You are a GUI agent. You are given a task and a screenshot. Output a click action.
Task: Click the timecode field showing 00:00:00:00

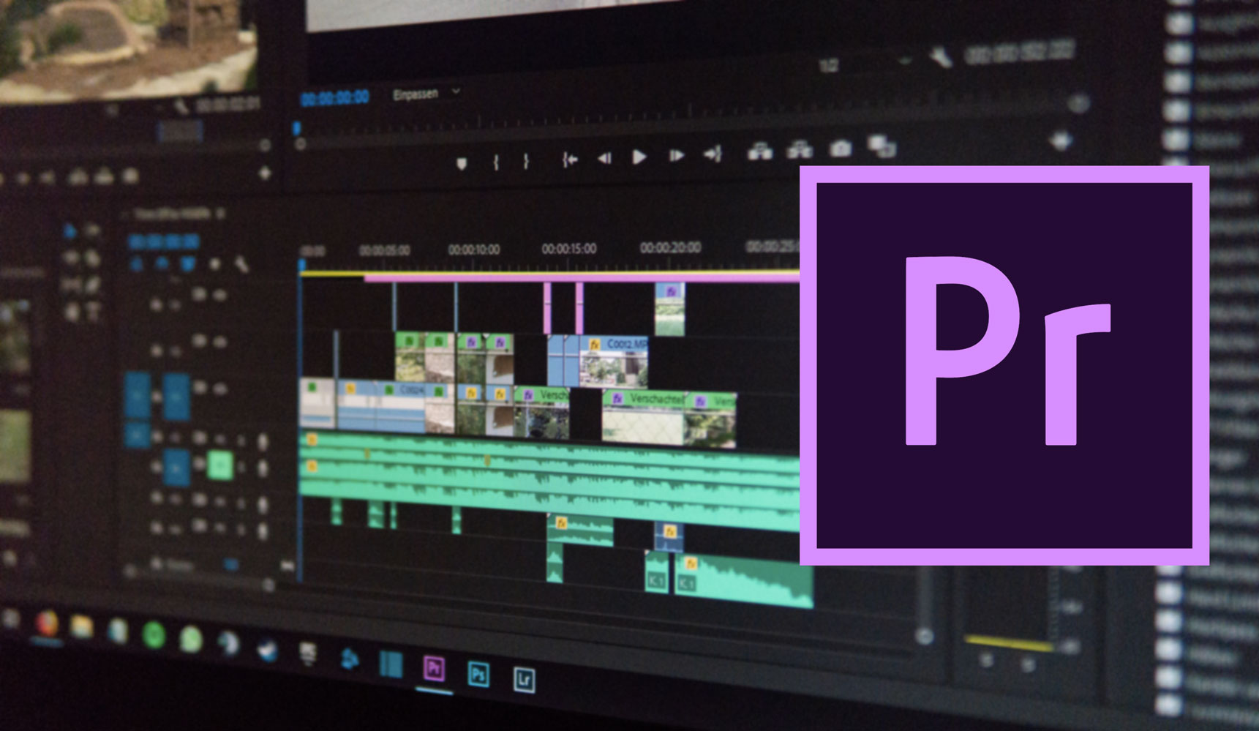click(x=334, y=95)
